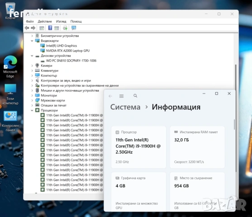
Task: Click the 'Графична карта' 4 GB card
Action: 138,192
